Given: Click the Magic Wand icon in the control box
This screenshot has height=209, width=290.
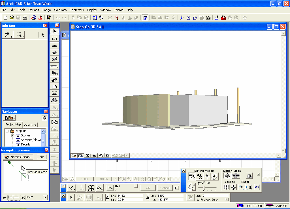Looking at the screenshot, I should coord(100,188).
